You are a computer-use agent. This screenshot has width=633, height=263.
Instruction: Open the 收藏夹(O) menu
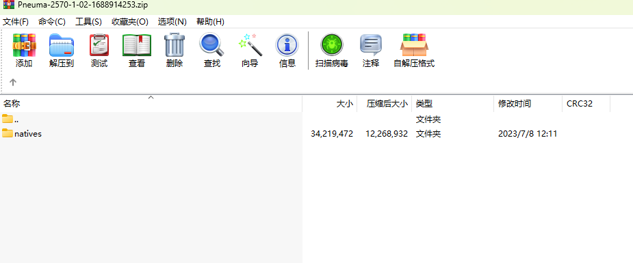click(x=130, y=22)
